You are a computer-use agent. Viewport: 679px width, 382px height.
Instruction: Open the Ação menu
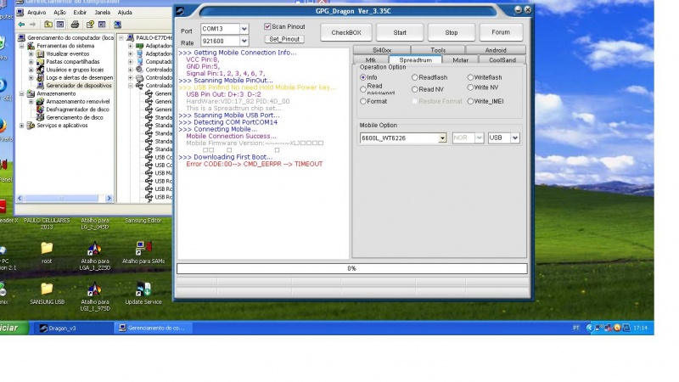coord(59,13)
